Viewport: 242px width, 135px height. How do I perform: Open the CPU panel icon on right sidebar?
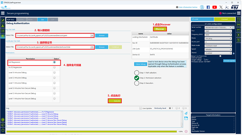point(239,25)
